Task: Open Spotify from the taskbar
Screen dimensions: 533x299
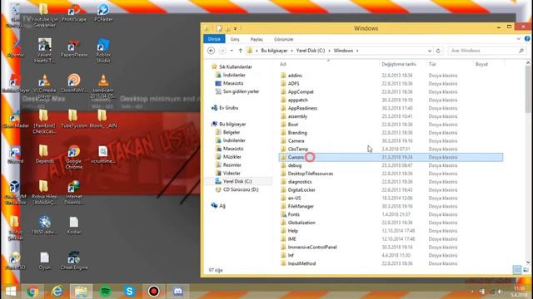Action: coord(105,292)
